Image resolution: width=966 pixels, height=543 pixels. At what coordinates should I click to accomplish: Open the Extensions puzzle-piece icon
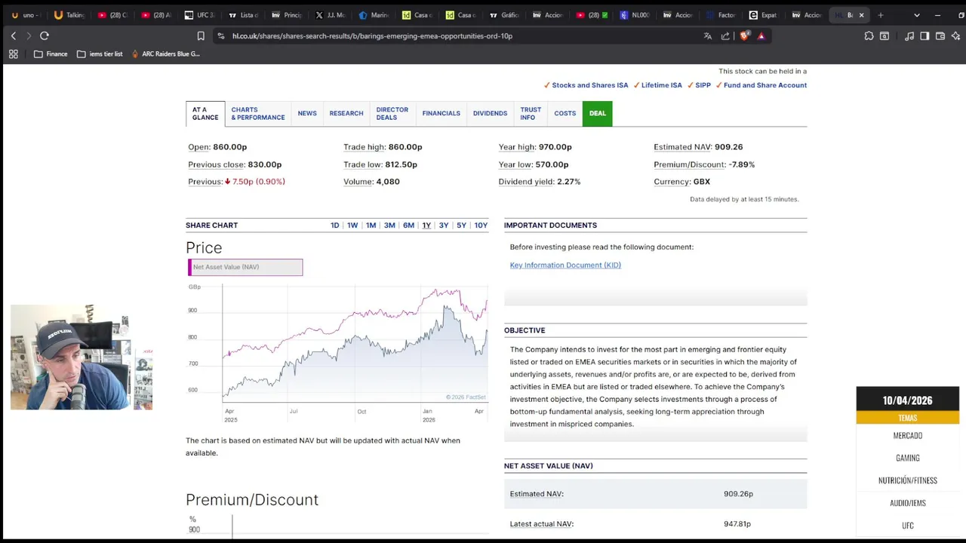point(869,35)
